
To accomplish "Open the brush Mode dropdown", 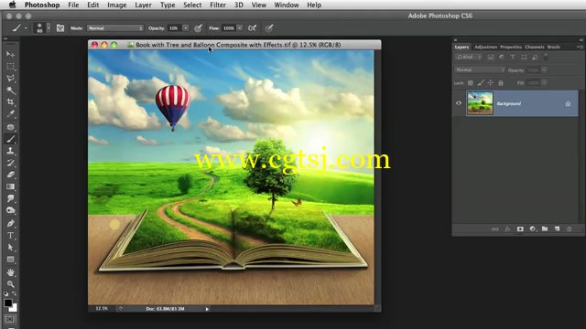I will (x=115, y=28).
